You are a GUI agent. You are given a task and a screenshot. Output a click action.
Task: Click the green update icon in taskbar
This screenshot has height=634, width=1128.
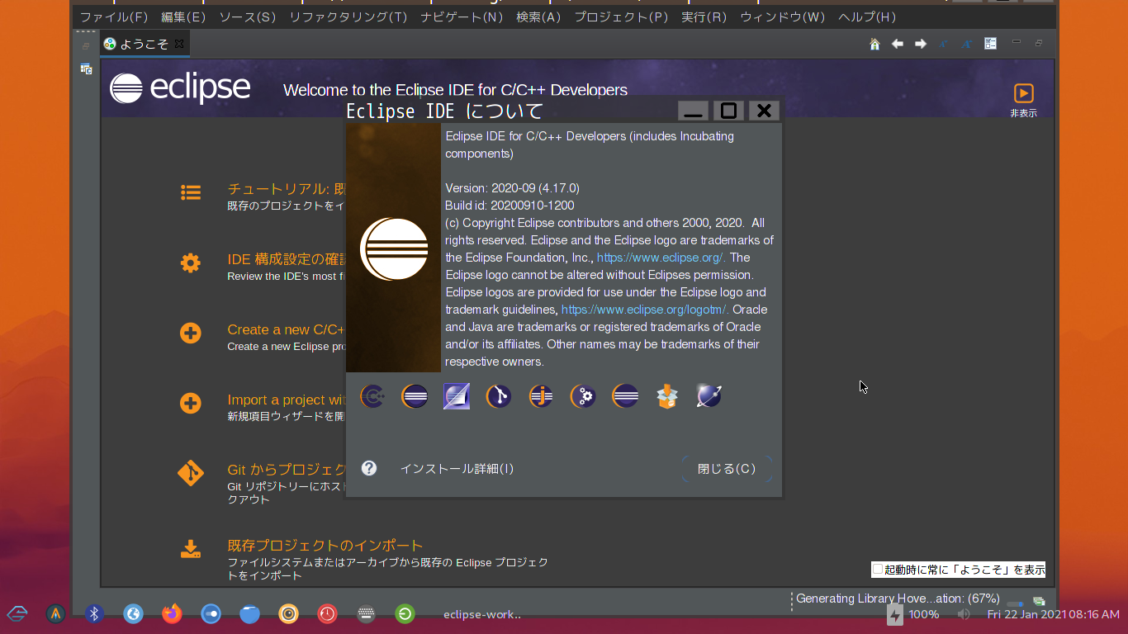click(x=405, y=613)
